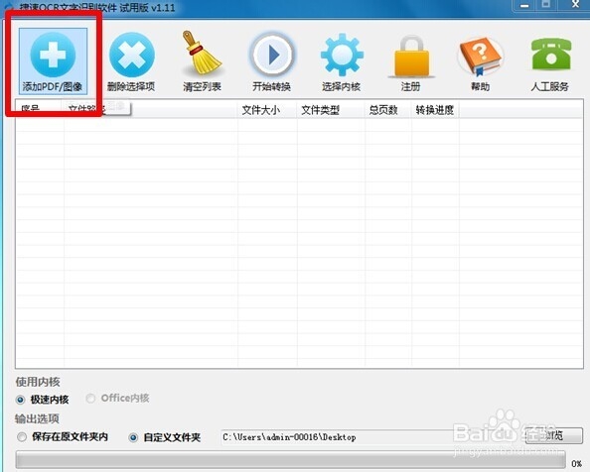Maximize the OCR software window
The height and width of the screenshot is (472, 590).
click(x=546, y=5)
